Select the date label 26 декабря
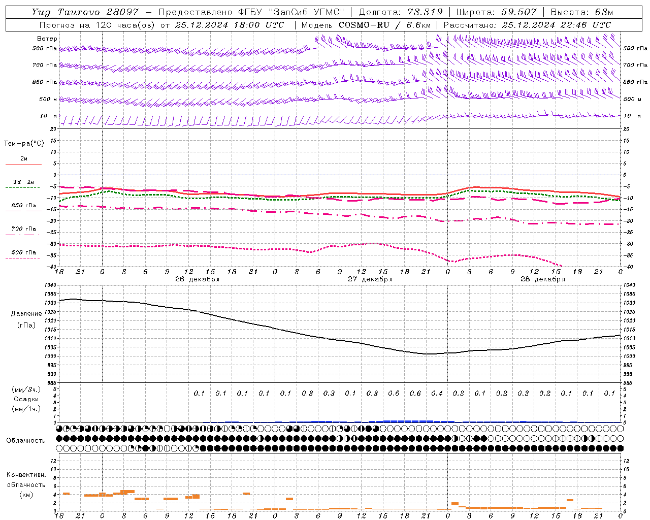Image resolution: width=650 pixels, height=520 pixels. pyautogui.click(x=198, y=279)
